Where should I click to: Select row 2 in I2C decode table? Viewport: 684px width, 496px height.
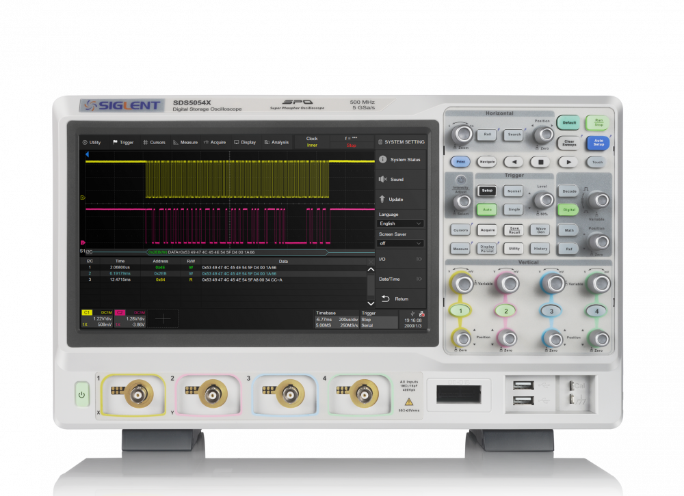pyautogui.click(x=226, y=273)
